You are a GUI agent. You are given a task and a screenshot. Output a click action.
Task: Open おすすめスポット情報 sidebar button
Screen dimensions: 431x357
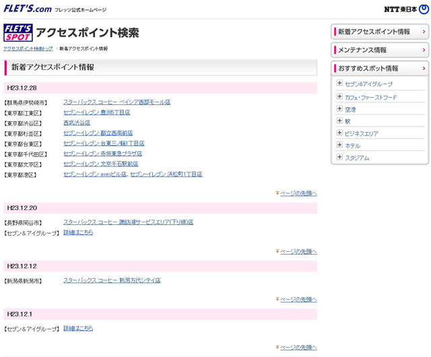click(380, 68)
